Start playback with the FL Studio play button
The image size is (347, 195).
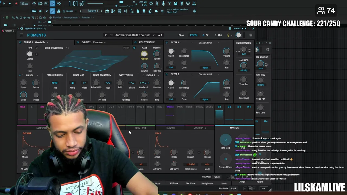pos(4,4)
